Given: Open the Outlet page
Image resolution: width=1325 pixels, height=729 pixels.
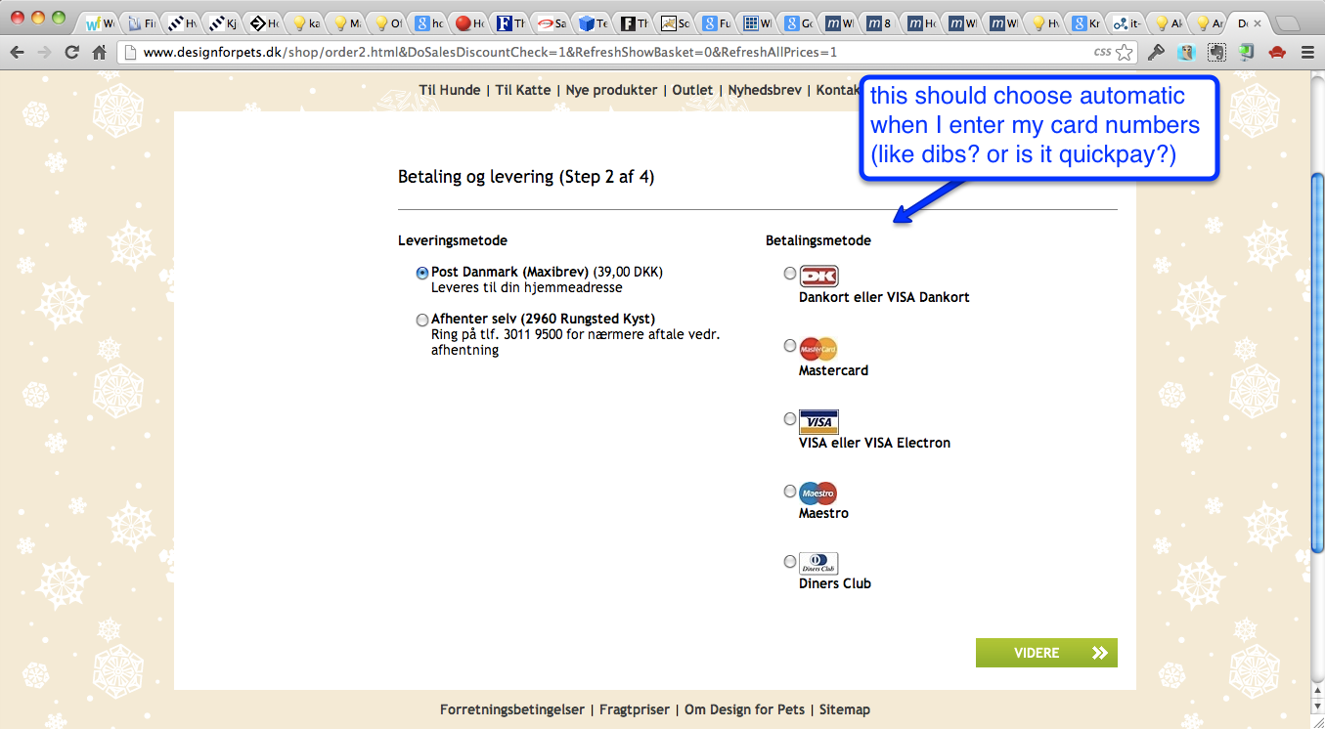Looking at the screenshot, I should (692, 90).
